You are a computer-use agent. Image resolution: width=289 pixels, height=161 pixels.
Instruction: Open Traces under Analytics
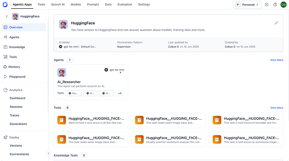click(x=14, y=116)
